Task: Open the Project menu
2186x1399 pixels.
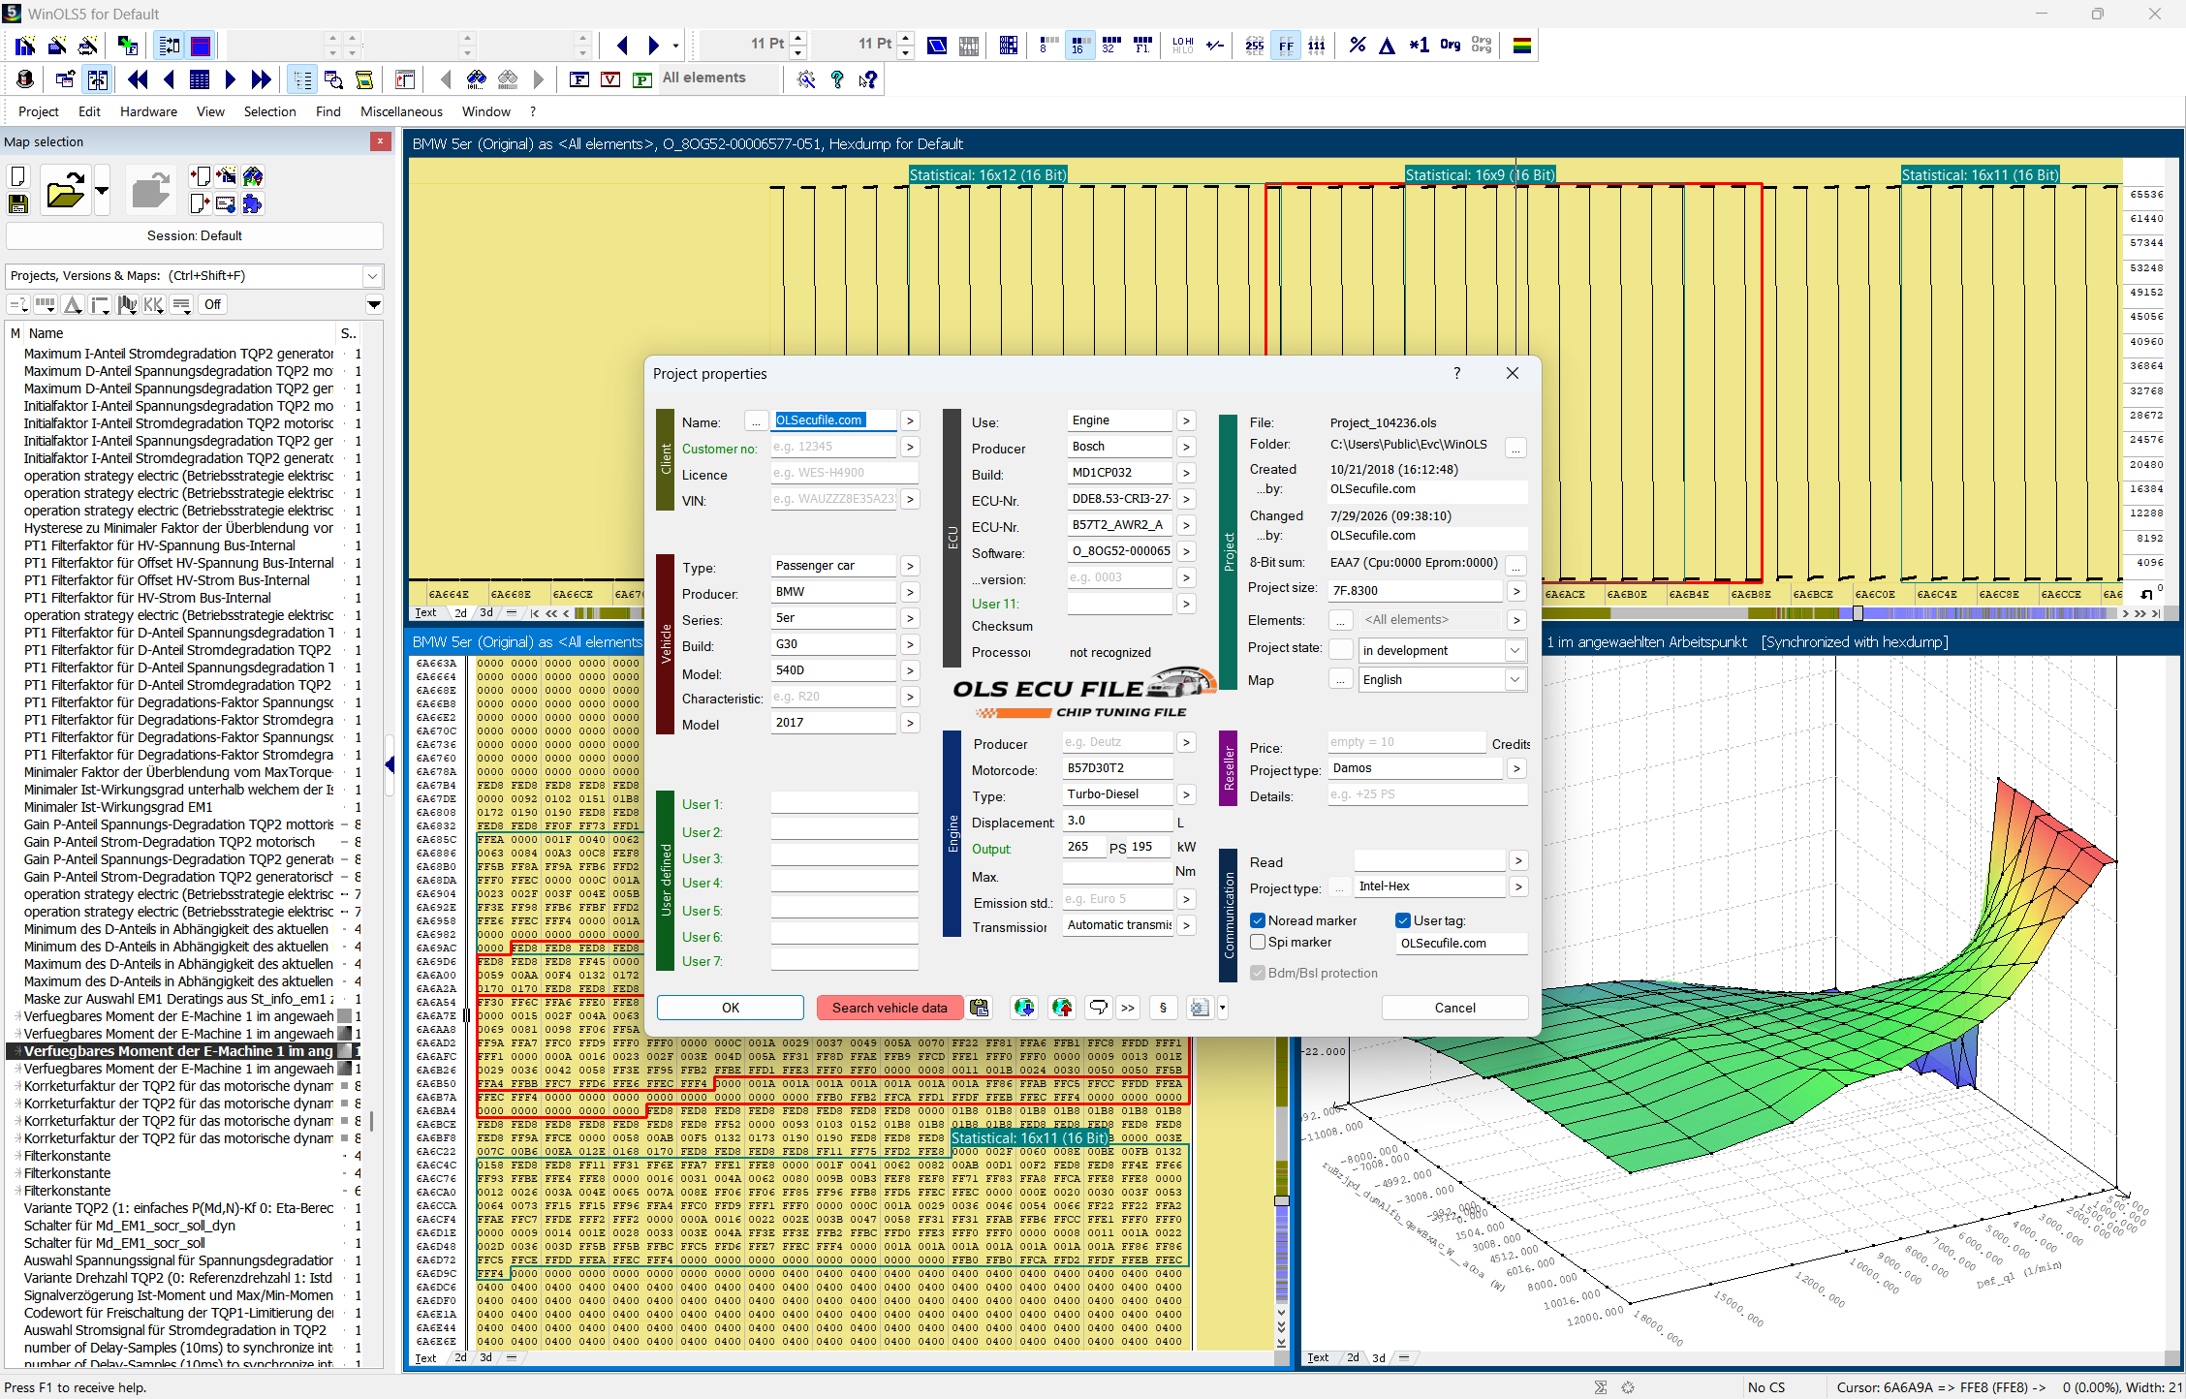Action: [39, 111]
